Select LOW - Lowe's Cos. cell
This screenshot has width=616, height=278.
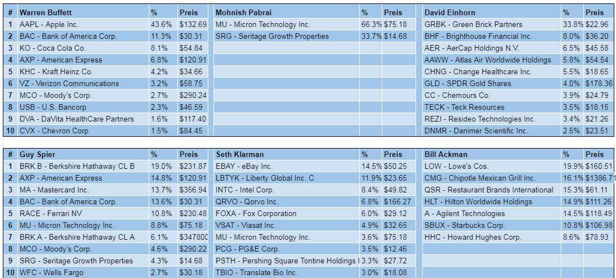coord(492,166)
